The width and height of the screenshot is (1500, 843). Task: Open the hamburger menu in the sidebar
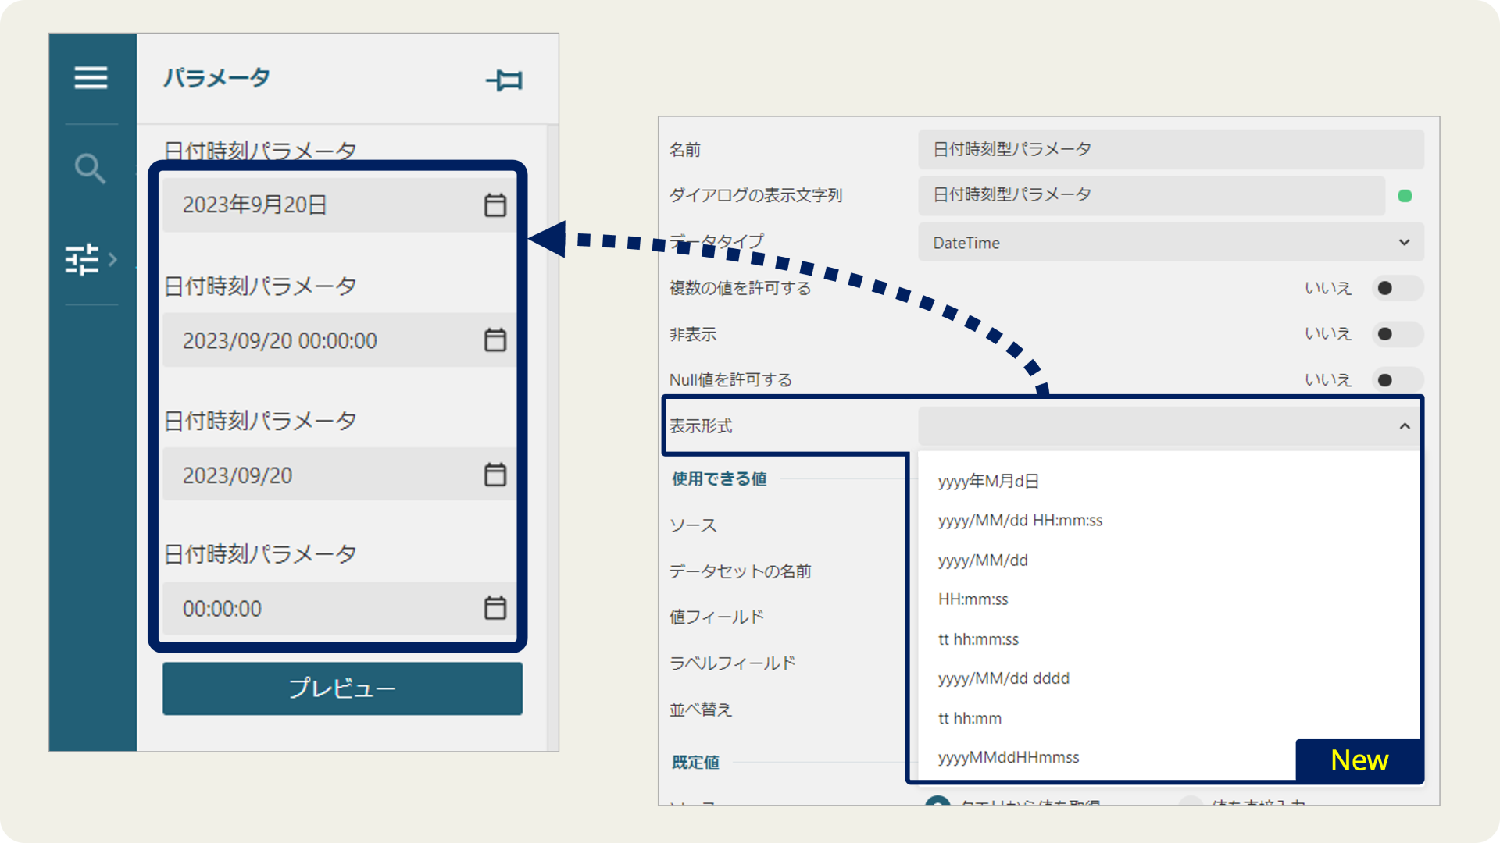91,77
